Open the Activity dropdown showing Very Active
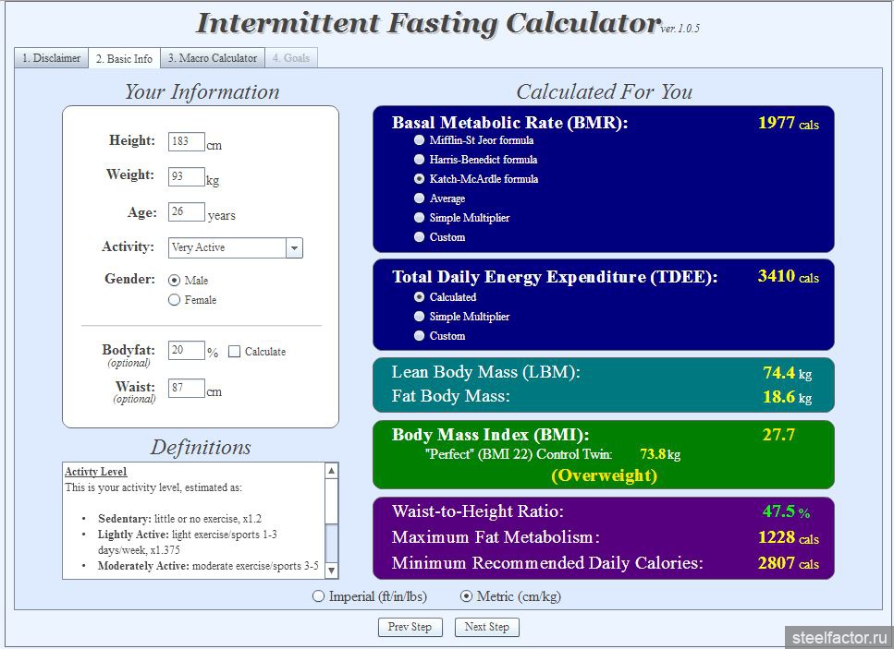Viewport: 894px width, 649px height. pyautogui.click(x=236, y=247)
